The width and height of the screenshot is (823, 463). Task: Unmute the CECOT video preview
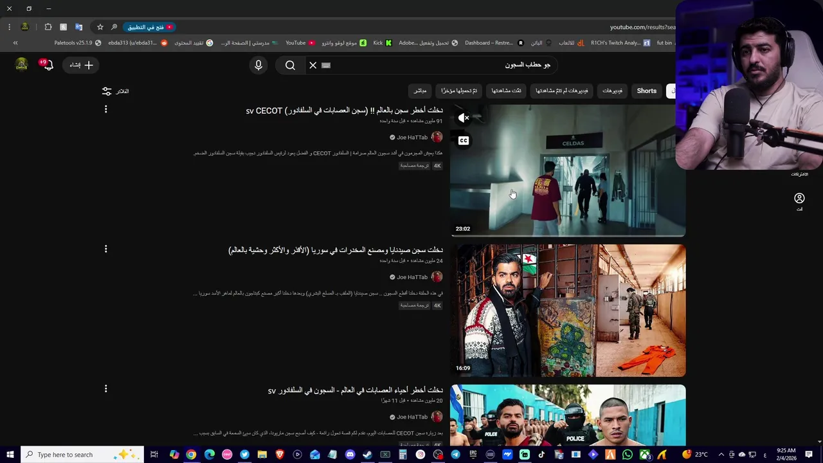point(464,118)
